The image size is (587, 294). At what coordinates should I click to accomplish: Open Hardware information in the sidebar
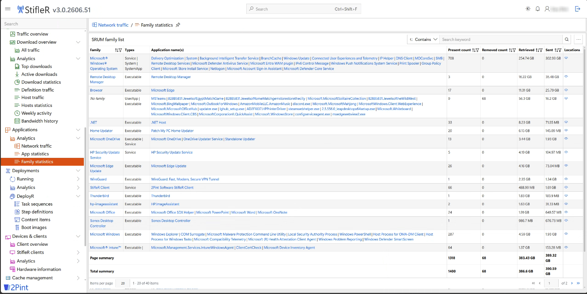click(x=39, y=269)
